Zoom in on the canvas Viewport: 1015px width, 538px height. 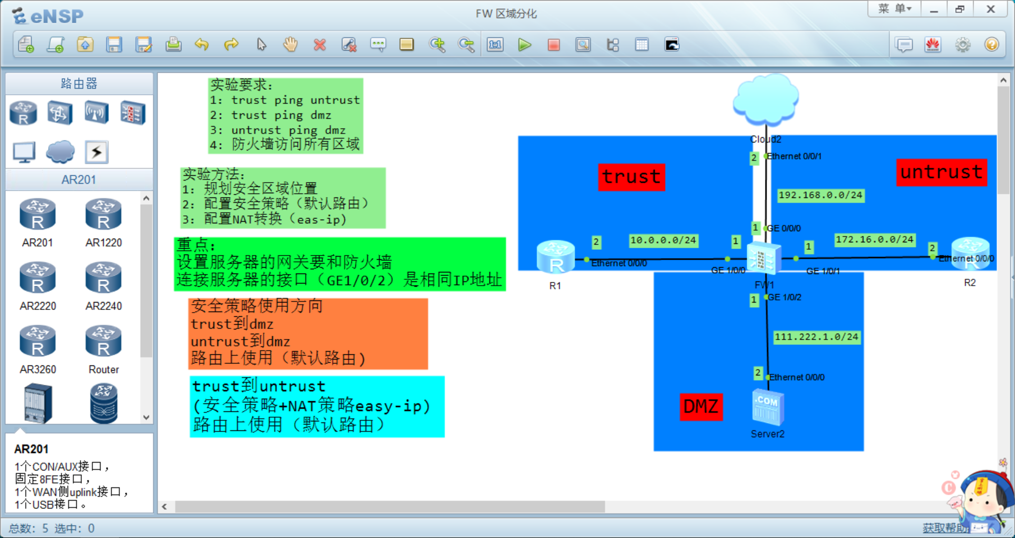[x=437, y=45]
